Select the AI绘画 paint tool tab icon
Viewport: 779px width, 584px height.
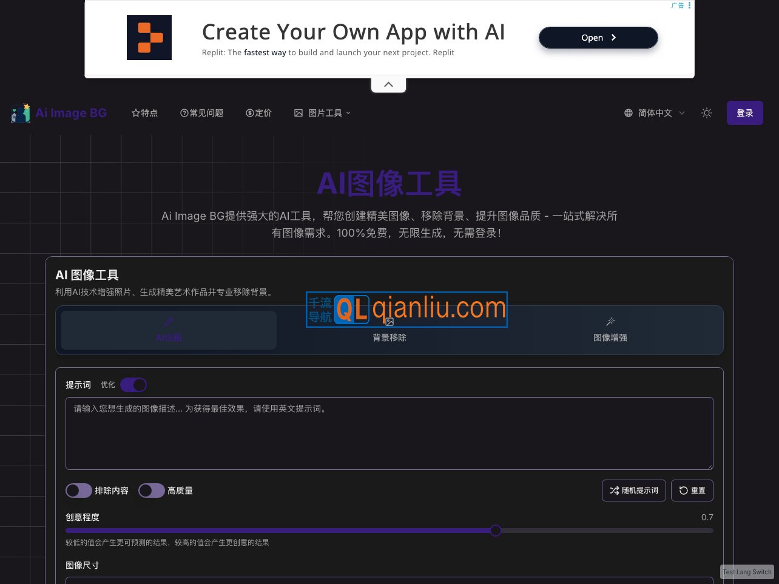168,322
